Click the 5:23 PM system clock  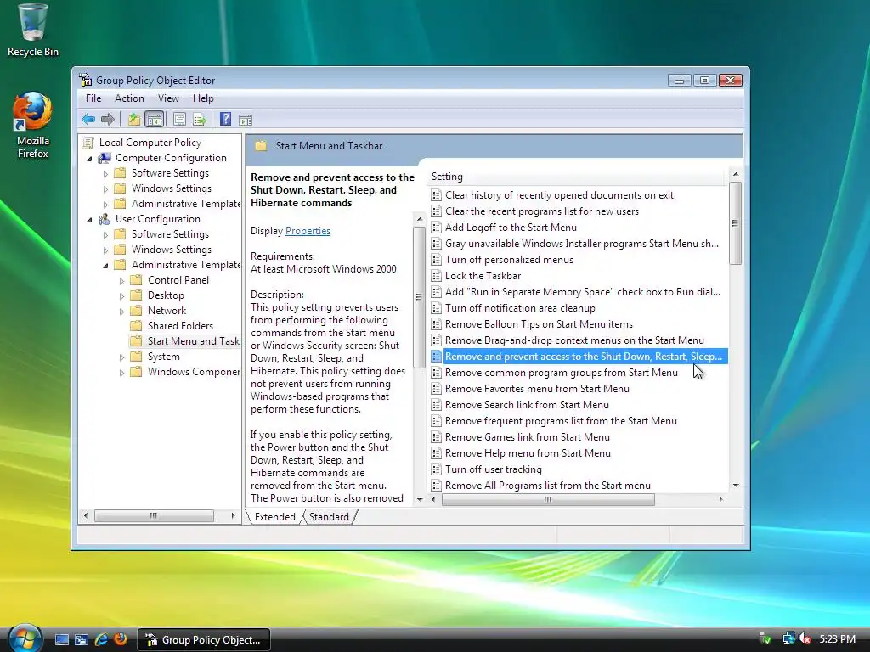pos(837,638)
